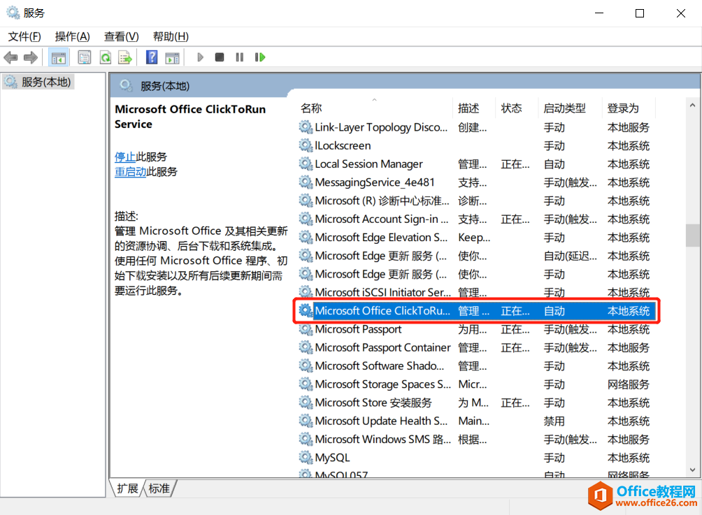
Task: Select Microsoft Store 安装服务 row
Action: pyautogui.click(x=475, y=402)
